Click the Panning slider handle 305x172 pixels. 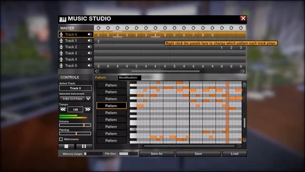(x=76, y=134)
